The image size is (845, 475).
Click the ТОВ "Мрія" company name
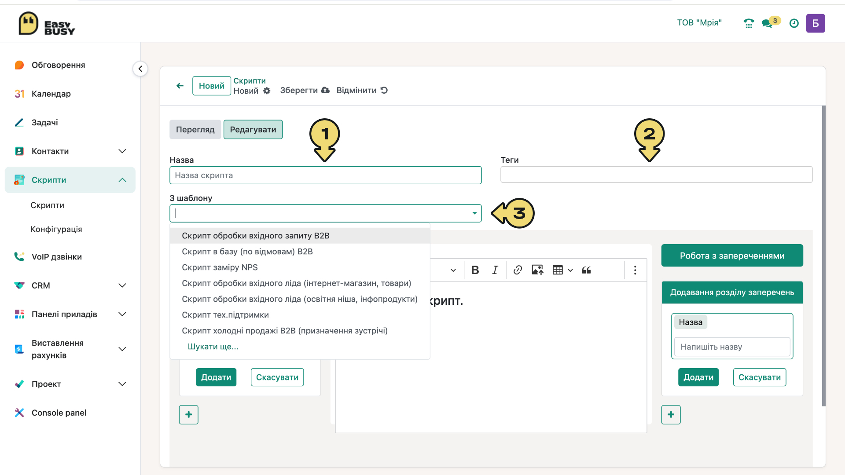point(699,23)
